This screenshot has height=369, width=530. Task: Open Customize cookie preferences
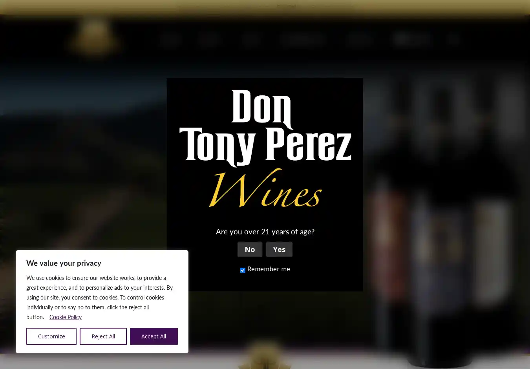(51, 336)
